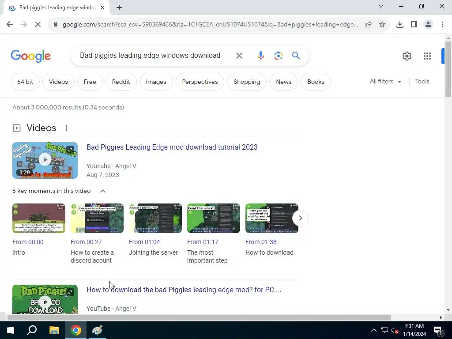Select the 64 bit filter chip
This screenshot has height=339, width=452.
coord(25,82)
